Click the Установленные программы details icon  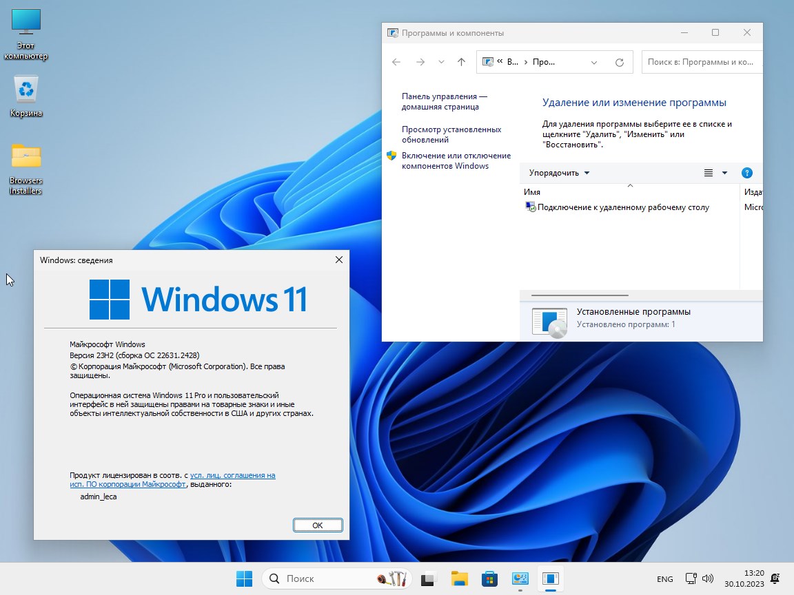[x=549, y=322]
